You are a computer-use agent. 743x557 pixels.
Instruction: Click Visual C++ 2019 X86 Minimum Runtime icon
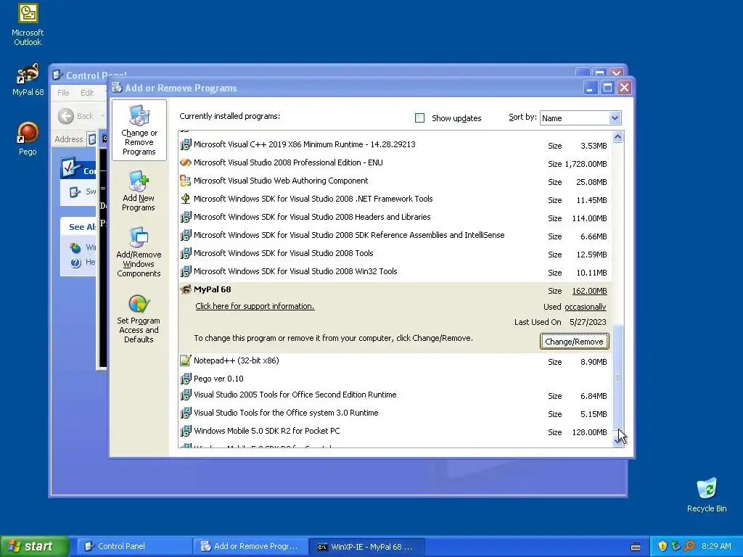[x=186, y=144]
